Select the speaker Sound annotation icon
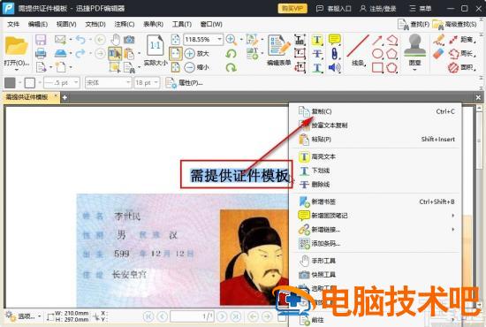 [x=334, y=67]
